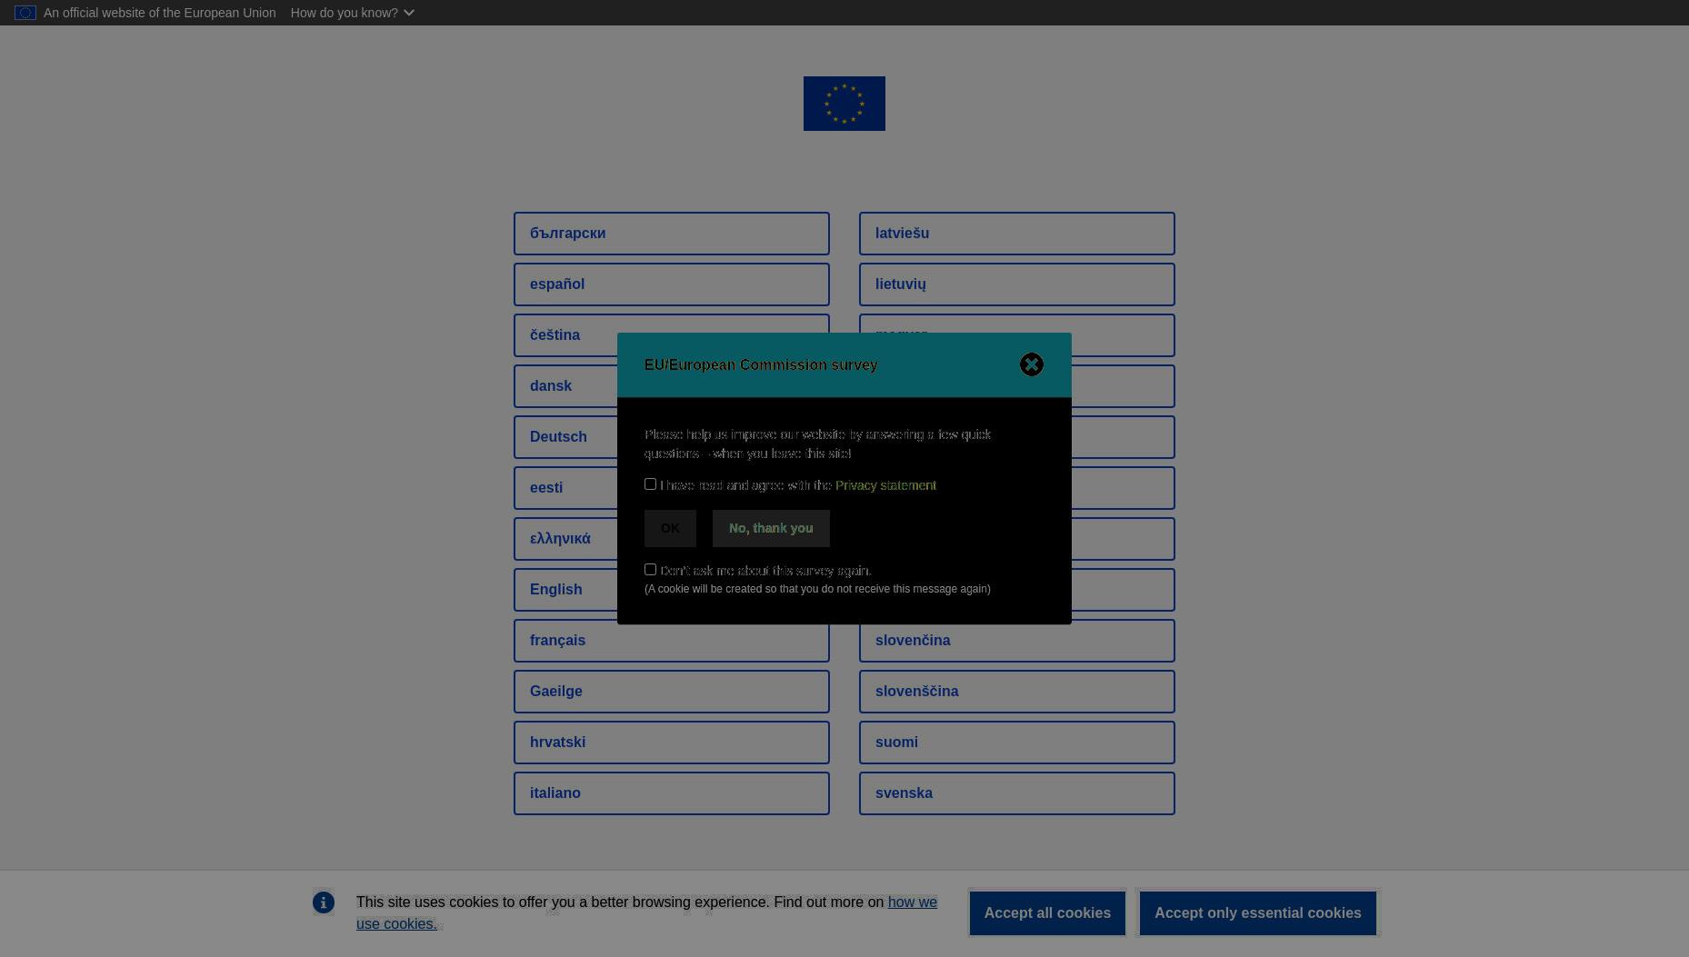Click the central European Union flag logo
Screen dimensions: 1689x957
(x=844, y=104)
